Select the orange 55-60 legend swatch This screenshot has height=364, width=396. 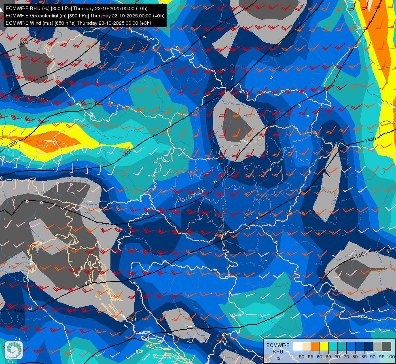[316, 346]
